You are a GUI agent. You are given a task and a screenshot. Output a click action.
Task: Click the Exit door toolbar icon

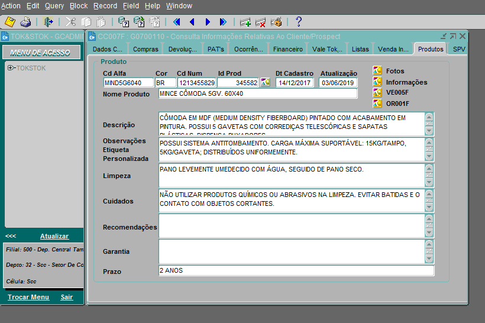tap(48, 22)
